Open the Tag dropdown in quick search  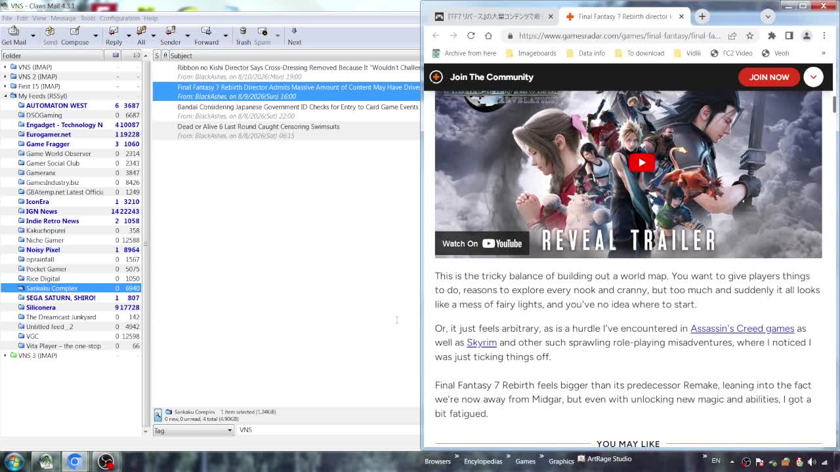pyautogui.click(x=193, y=430)
